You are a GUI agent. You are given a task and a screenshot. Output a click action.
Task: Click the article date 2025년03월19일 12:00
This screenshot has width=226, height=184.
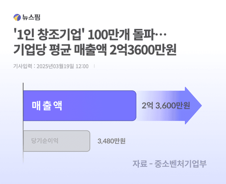[62, 66]
